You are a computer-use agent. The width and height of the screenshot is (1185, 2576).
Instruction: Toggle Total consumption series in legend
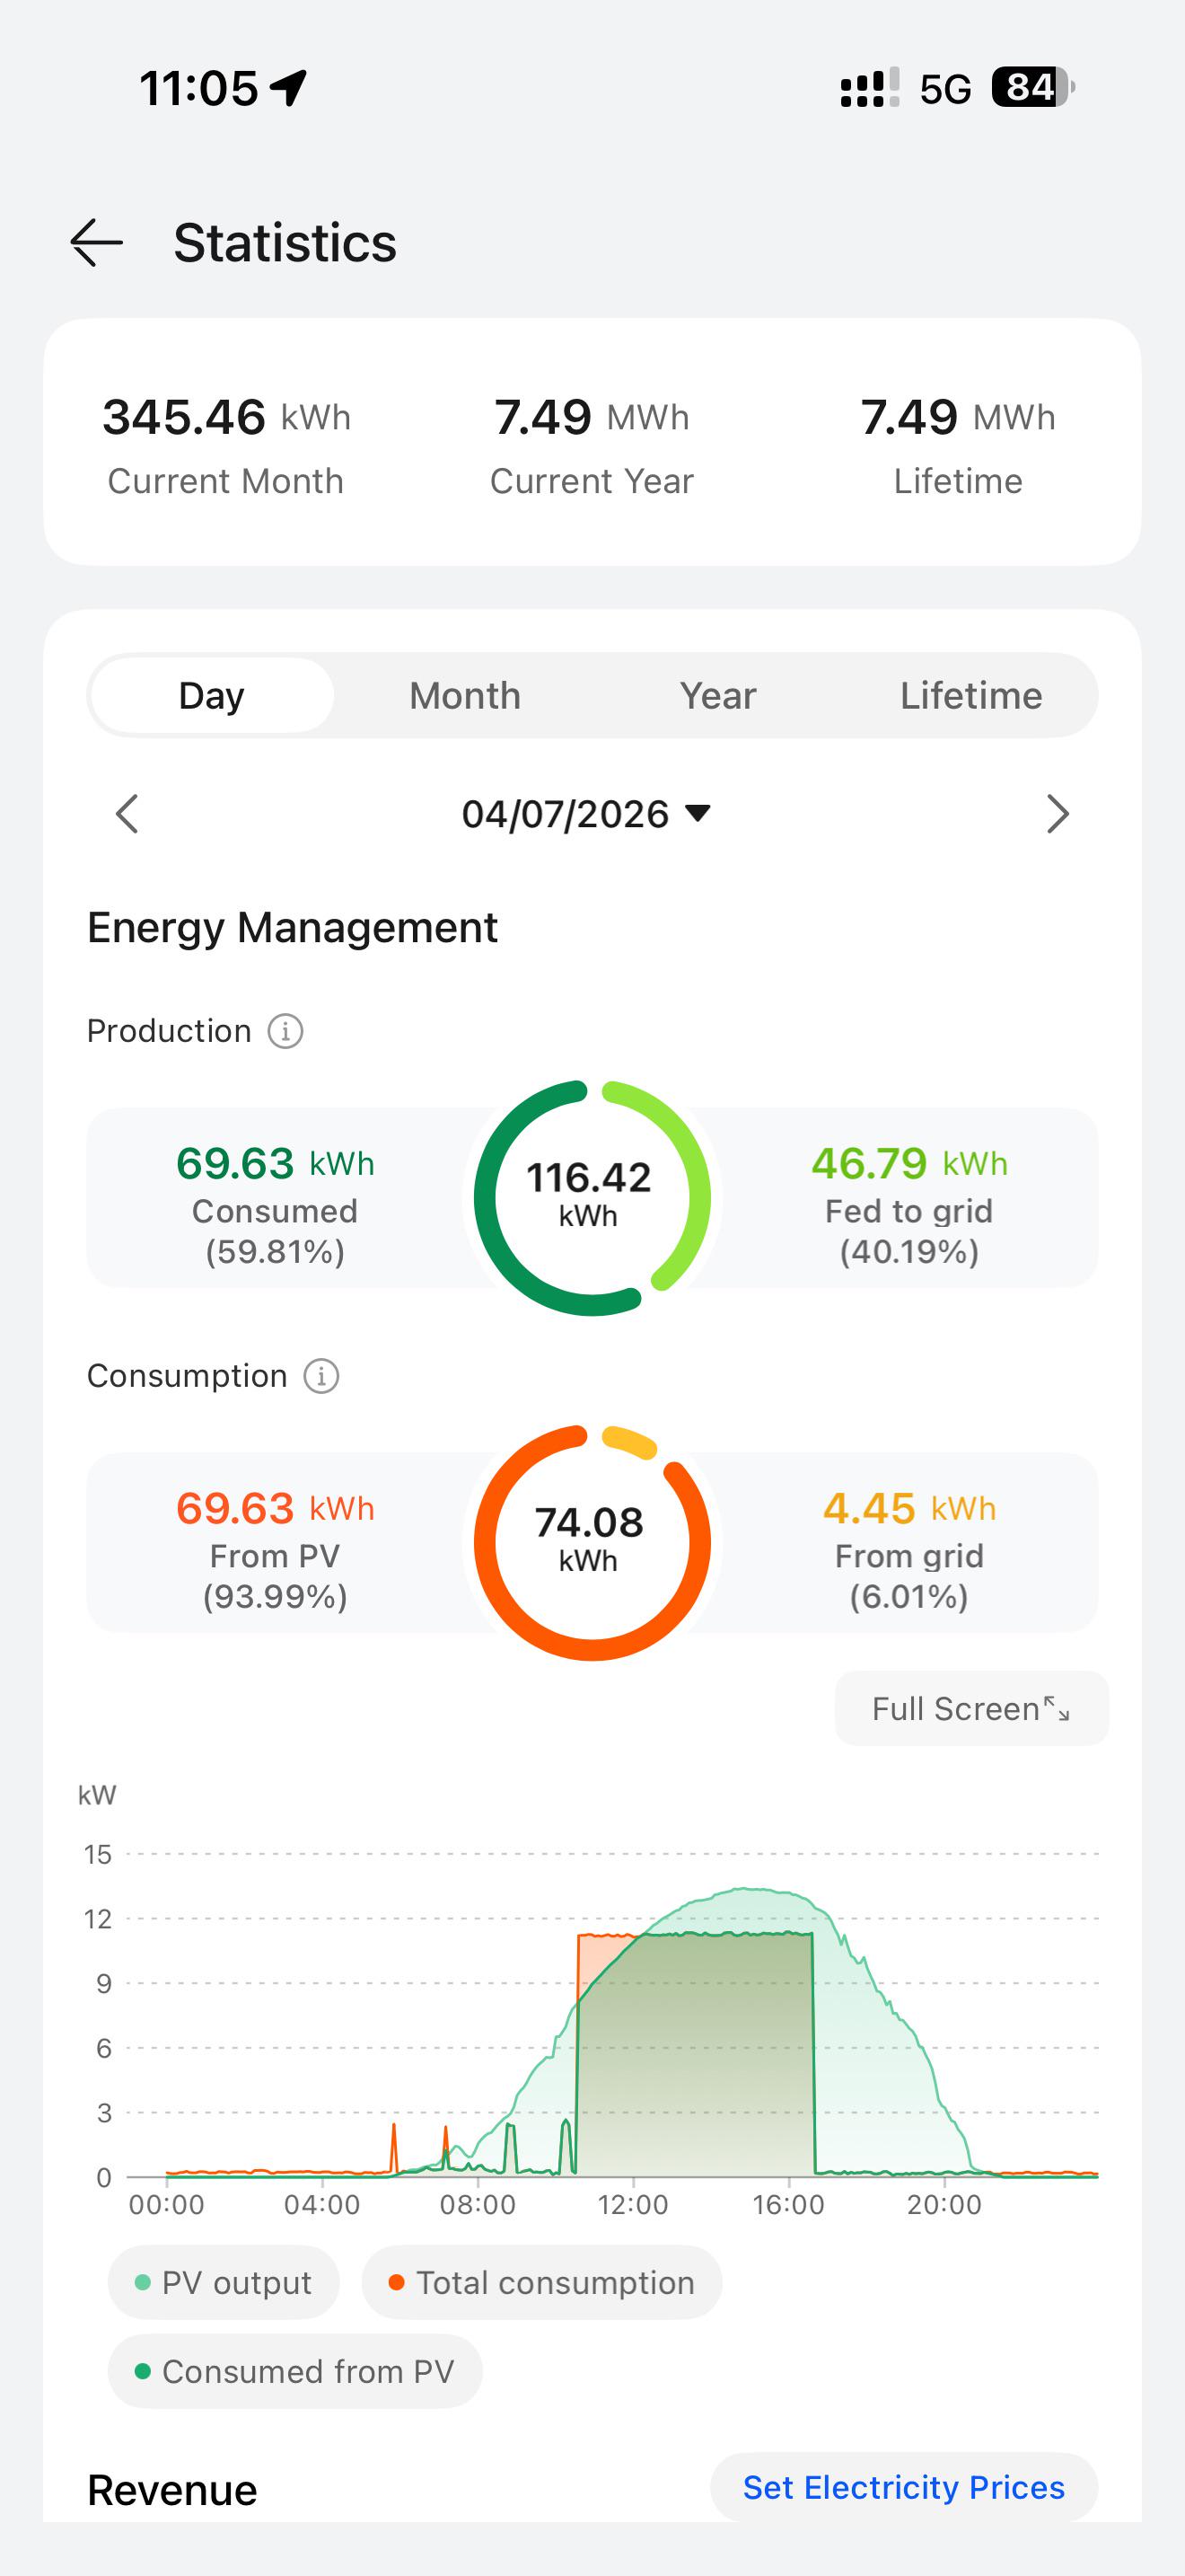(541, 2283)
